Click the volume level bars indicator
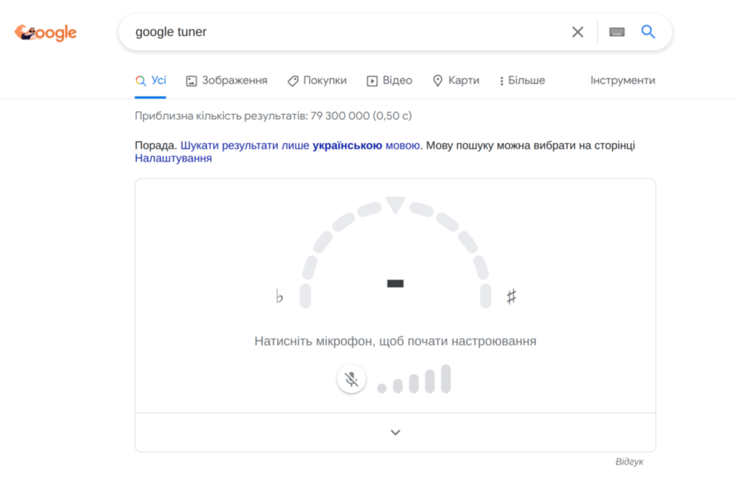Viewport: 735px width, 484px height. tap(411, 379)
